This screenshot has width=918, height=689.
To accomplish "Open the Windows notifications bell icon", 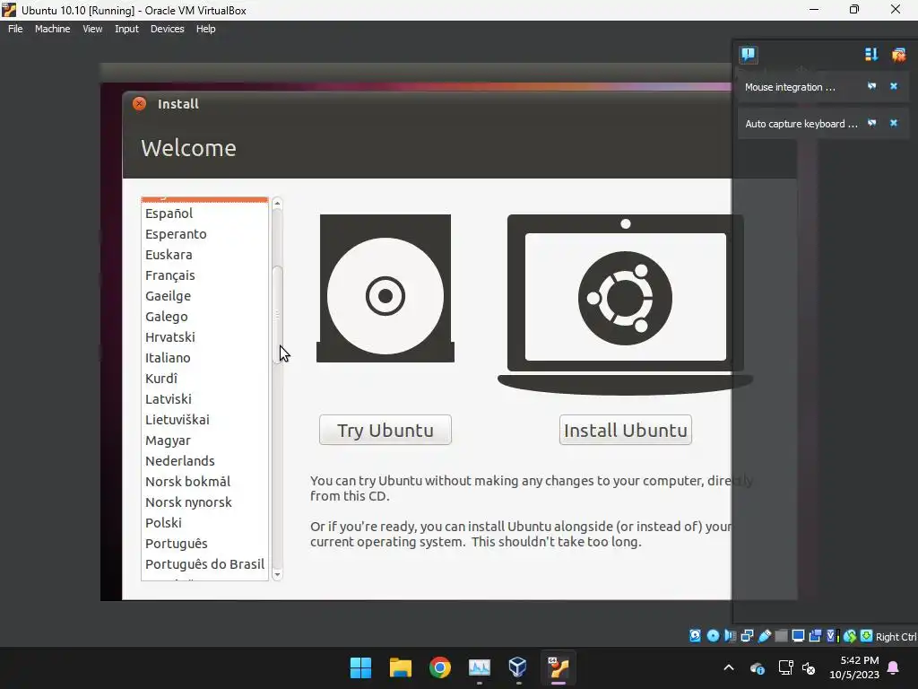I will 894,667.
